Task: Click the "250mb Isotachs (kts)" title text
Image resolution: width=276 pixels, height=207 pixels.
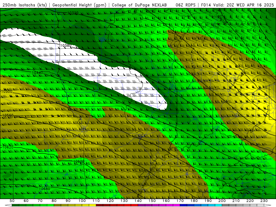Action: click(x=24, y=5)
